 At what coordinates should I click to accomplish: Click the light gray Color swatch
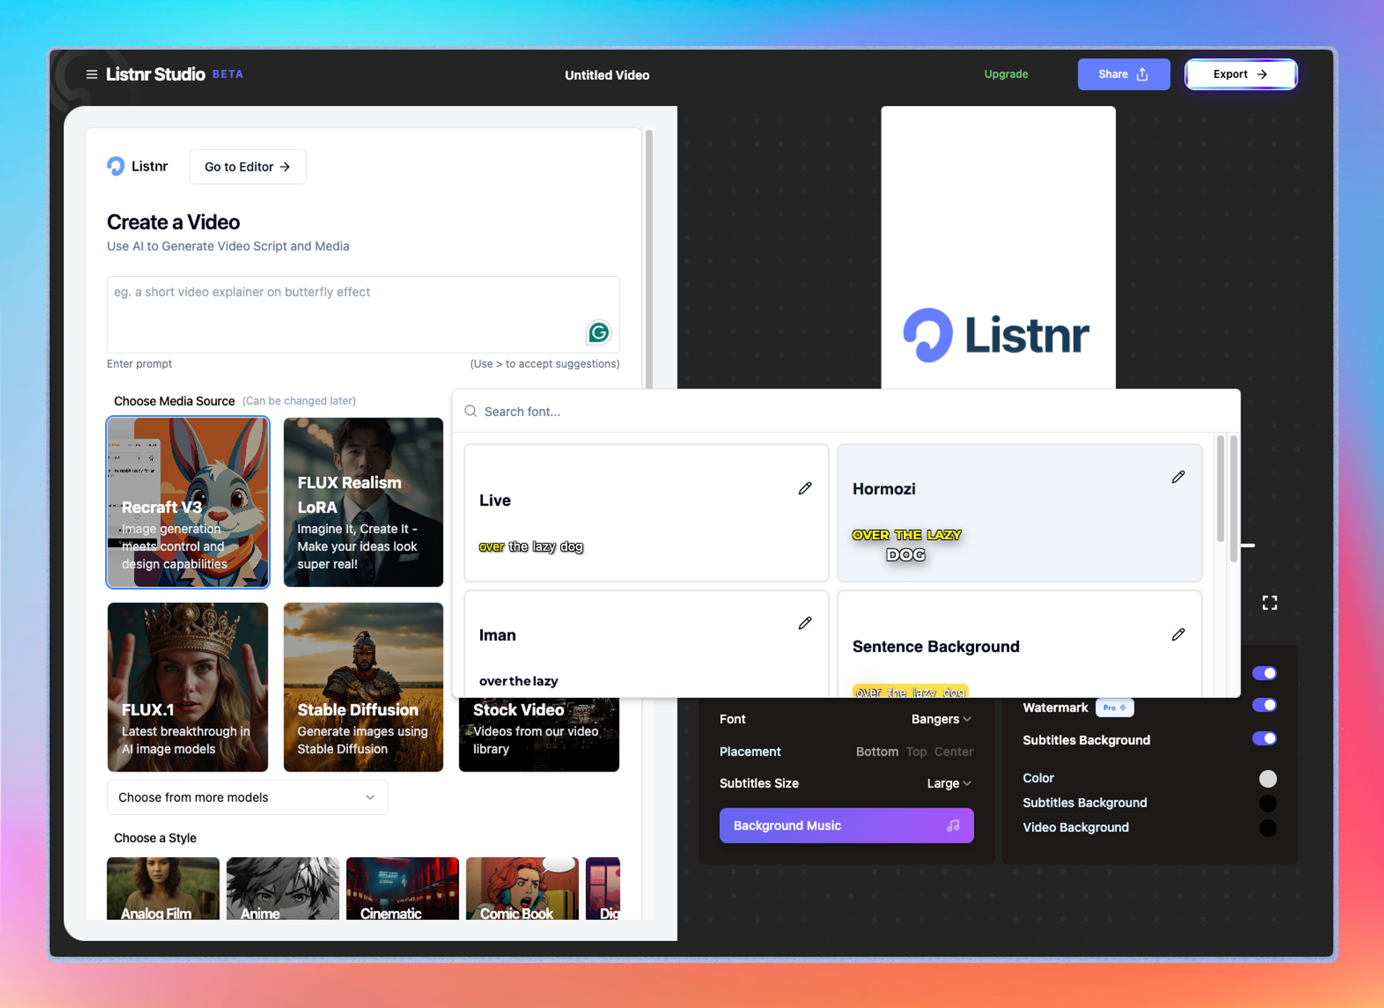pos(1267,779)
